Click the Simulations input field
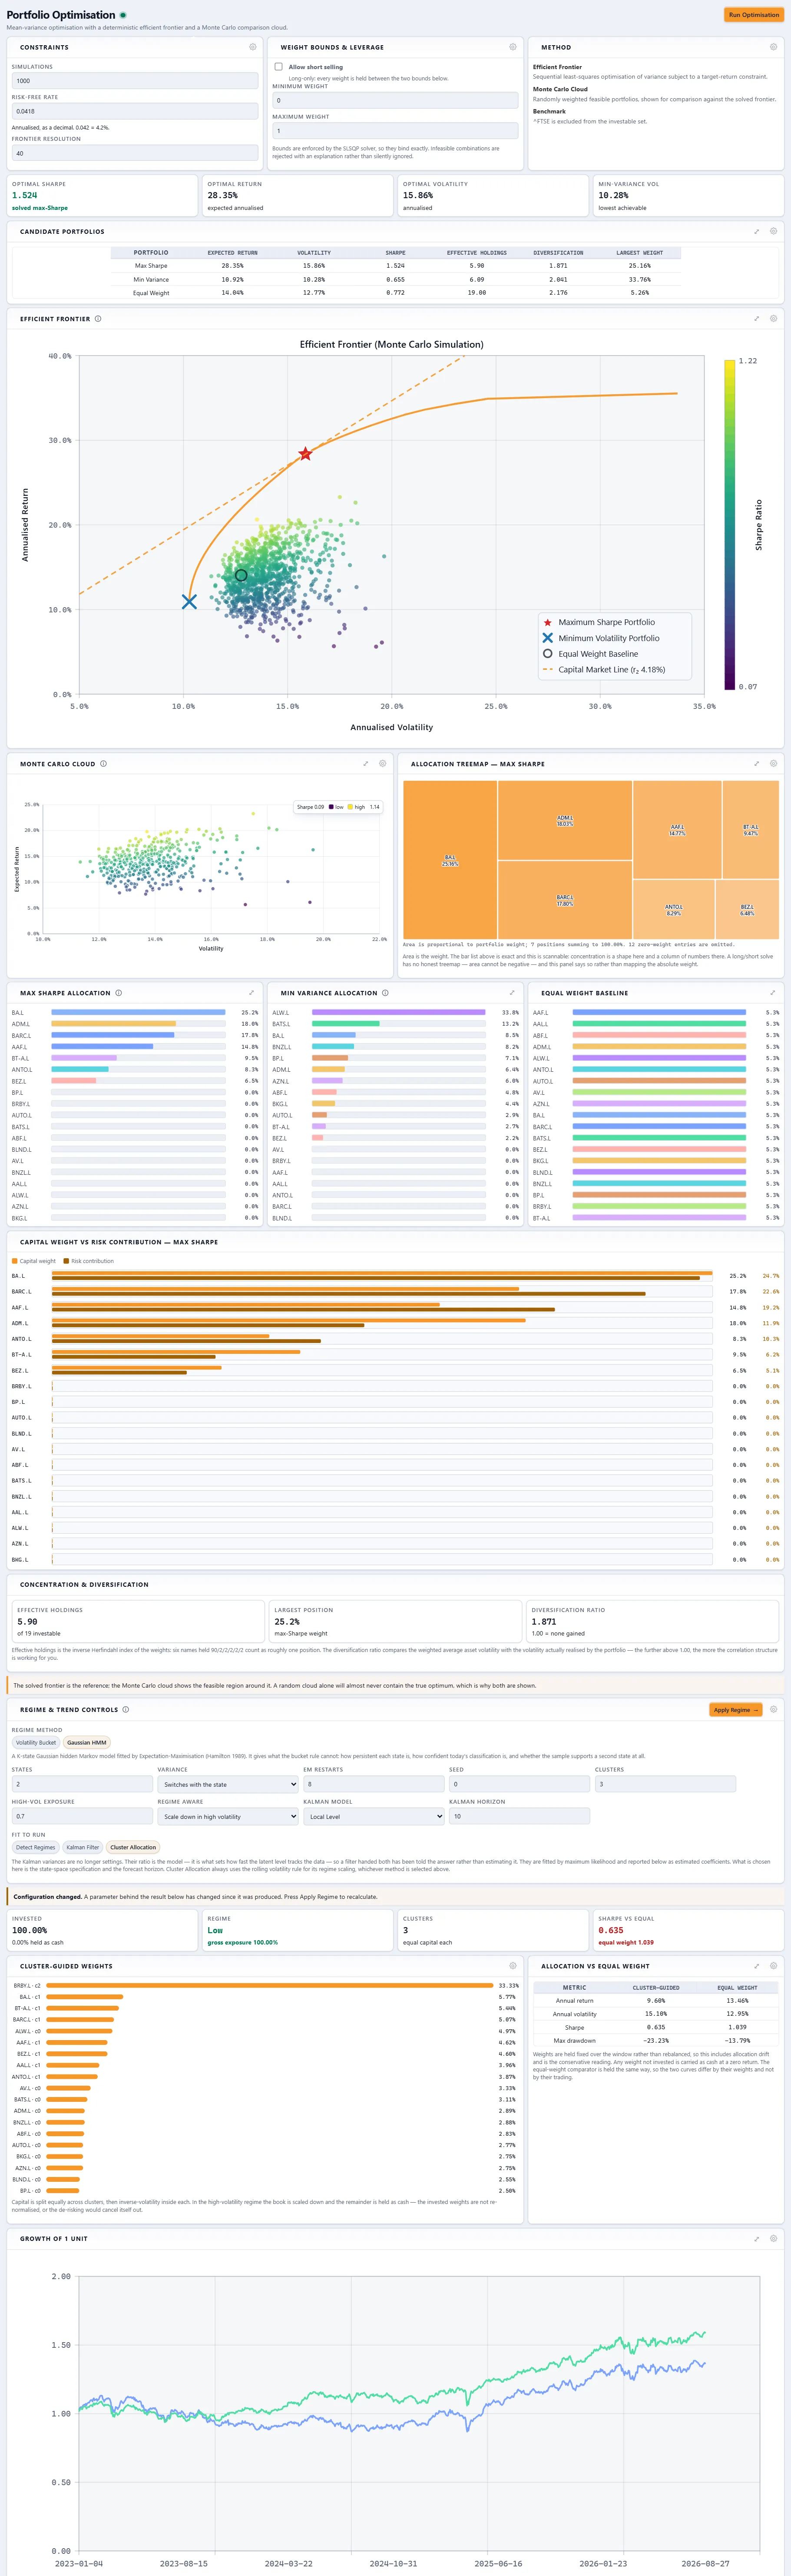 pos(135,81)
